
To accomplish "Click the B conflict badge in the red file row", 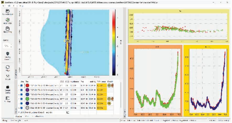I will point(109,85).
